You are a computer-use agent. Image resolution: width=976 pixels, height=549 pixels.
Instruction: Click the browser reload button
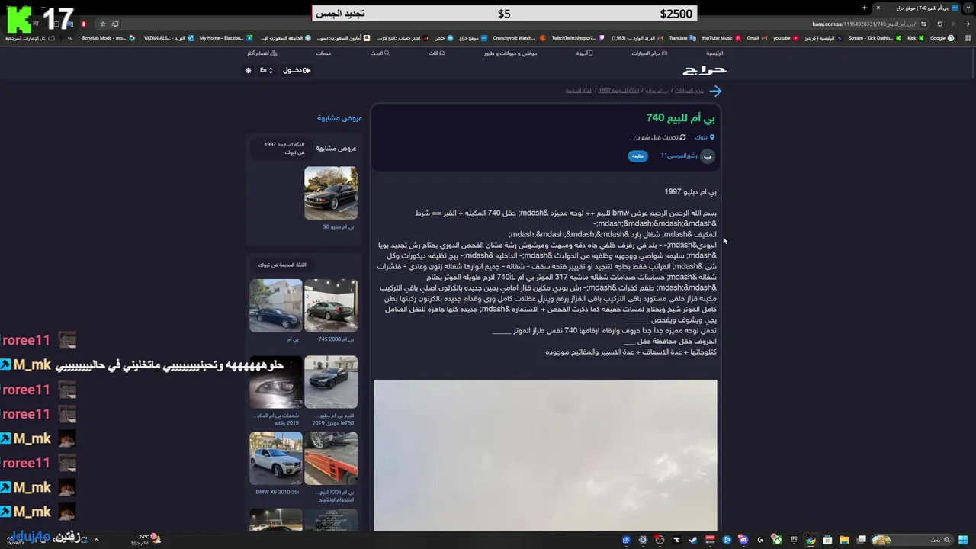(939, 24)
